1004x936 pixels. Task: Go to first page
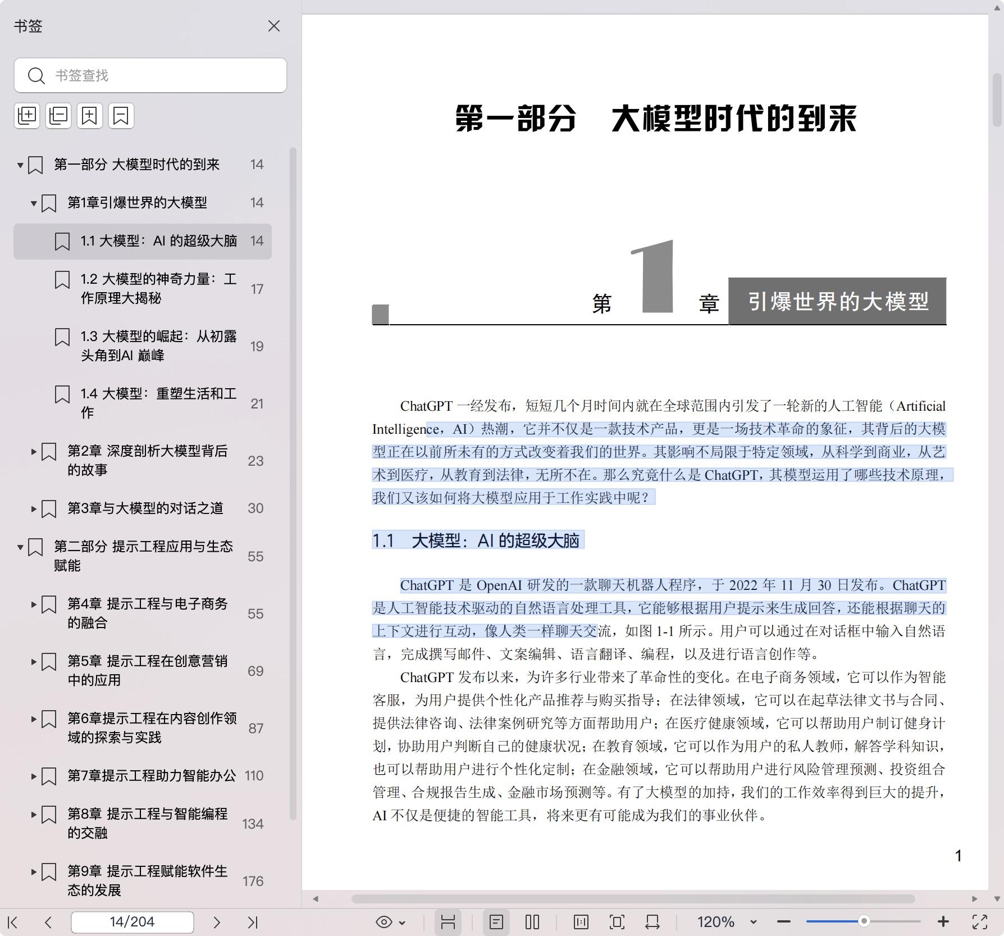13,922
